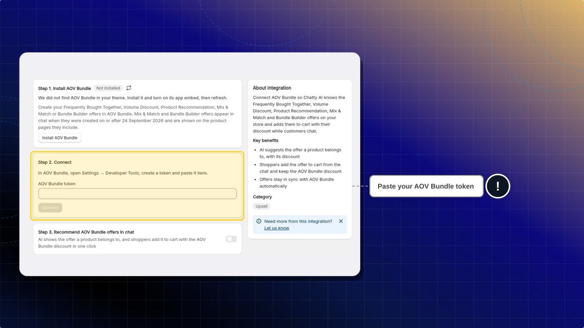Click the 'Step 1. Install AOV Bundle' heading

coord(65,88)
